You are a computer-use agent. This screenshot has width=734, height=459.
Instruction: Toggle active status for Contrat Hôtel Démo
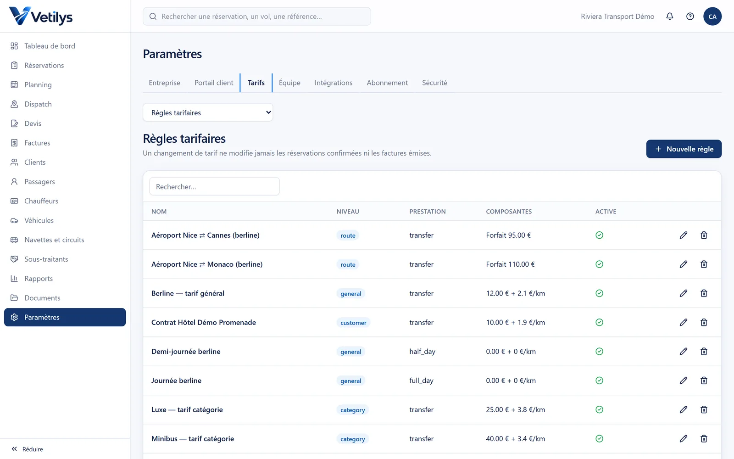coord(599,322)
